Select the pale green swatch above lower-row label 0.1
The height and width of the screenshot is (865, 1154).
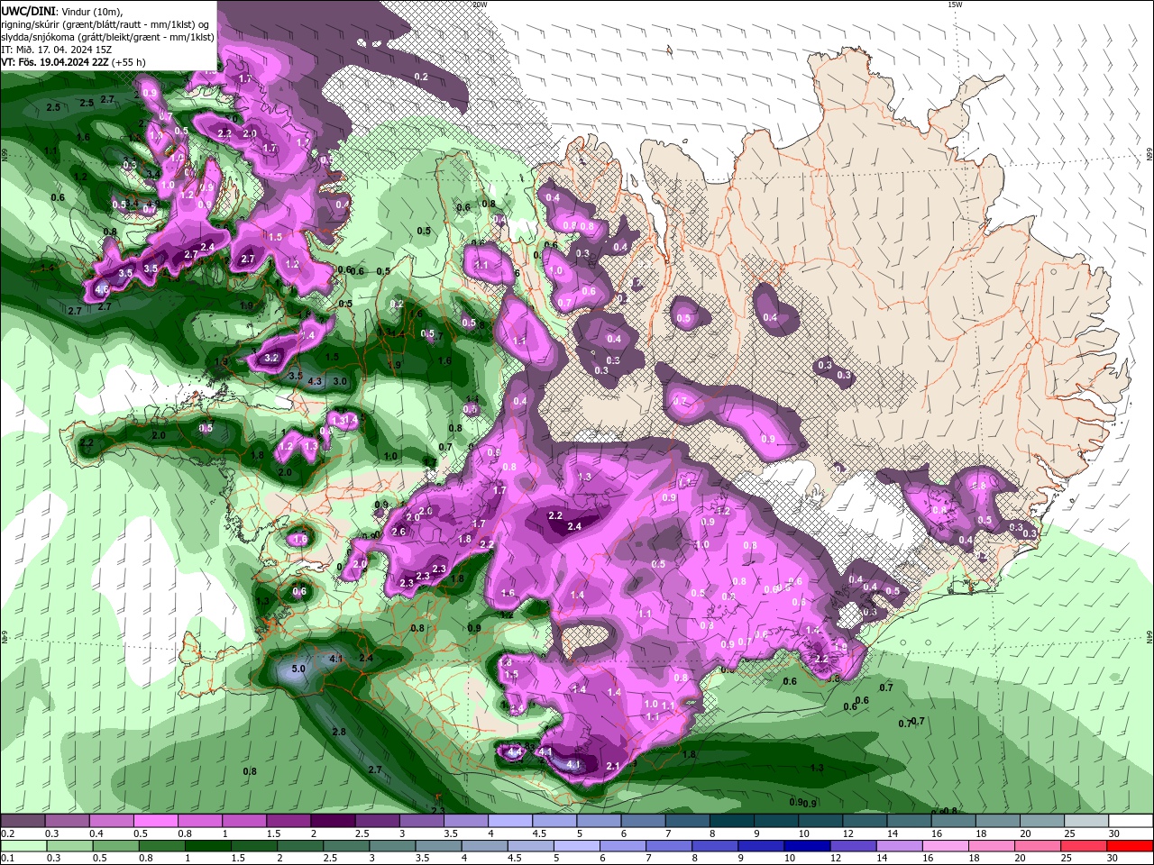[x=23, y=846]
